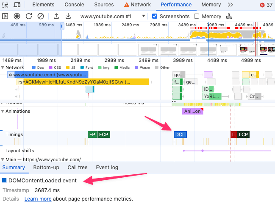Clear the performance recording
The height and width of the screenshot is (204, 275).
(x=41, y=16)
